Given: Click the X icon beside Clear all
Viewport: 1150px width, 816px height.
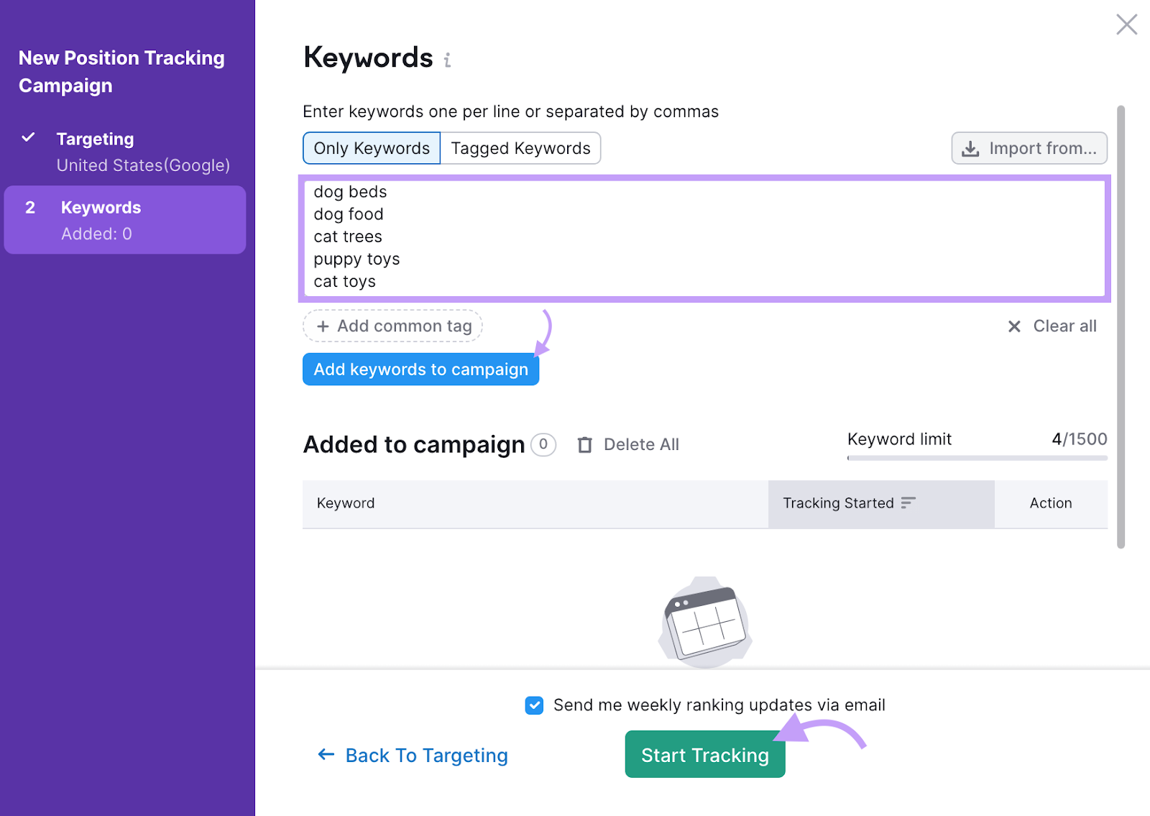Looking at the screenshot, I should pyautogui.click(x=1013, y=326).
